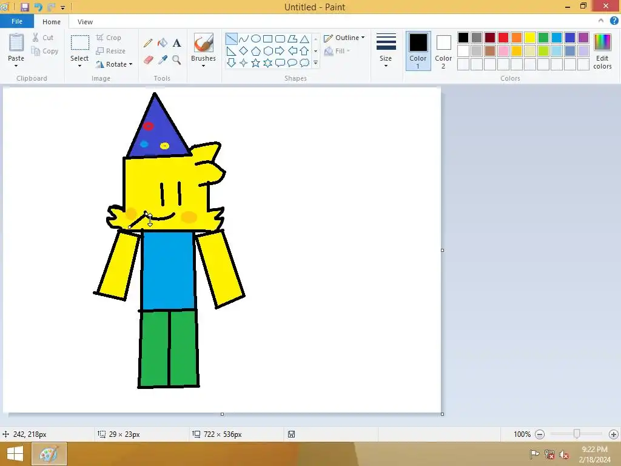
Task: Open the File menu
Action: point(17,21)
